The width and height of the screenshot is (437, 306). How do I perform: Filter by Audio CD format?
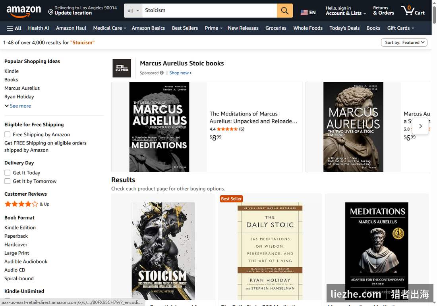15,270
